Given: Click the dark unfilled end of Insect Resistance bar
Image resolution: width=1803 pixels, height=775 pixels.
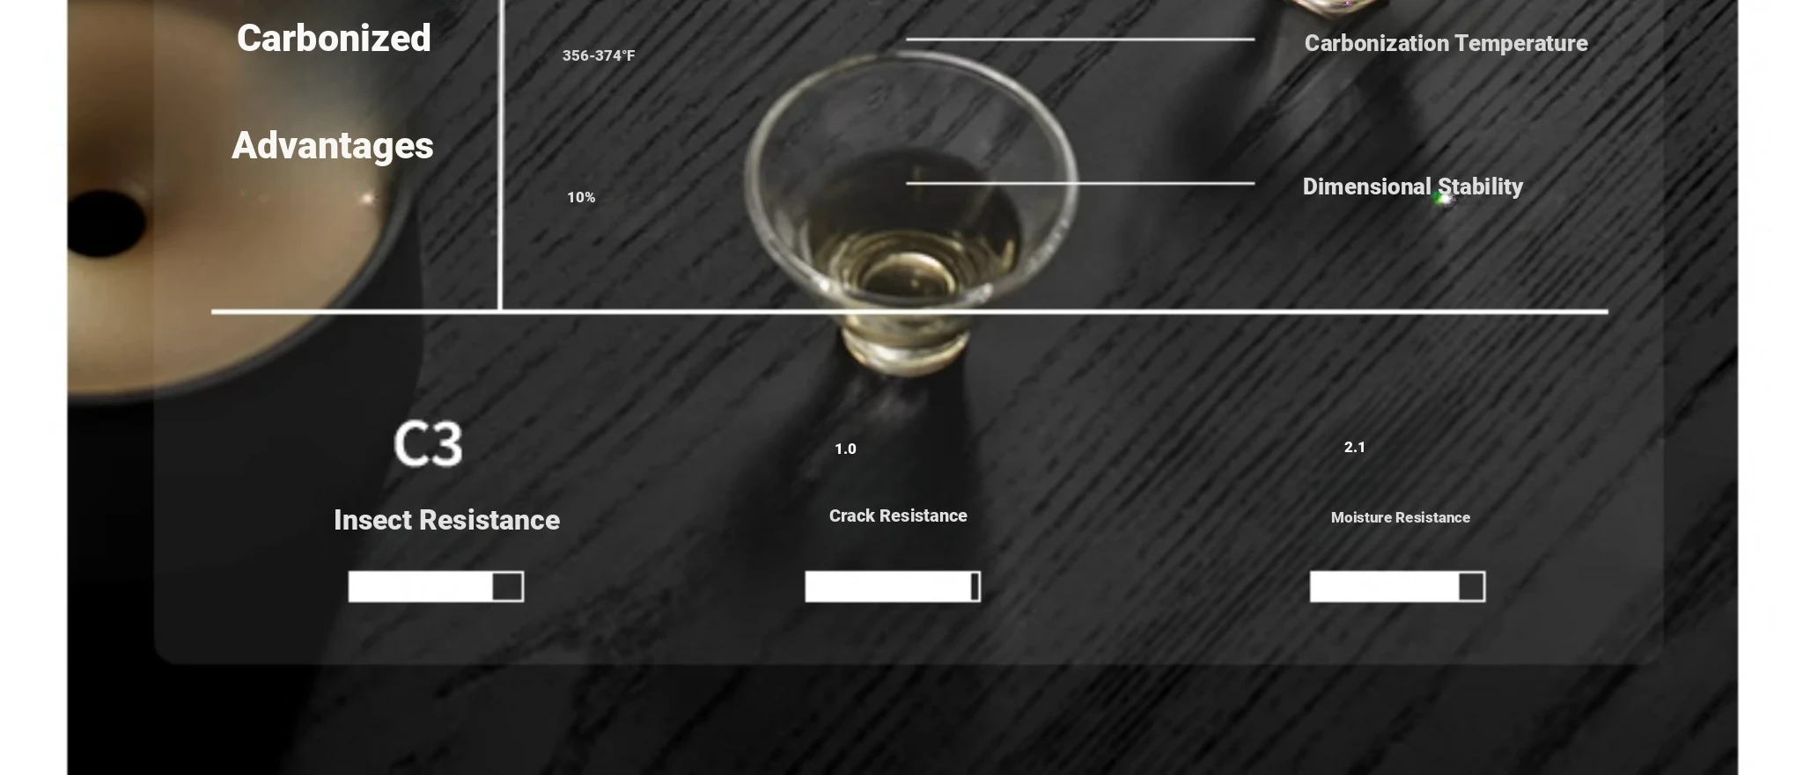Looking at the screenshot, I should click(508, 587).
